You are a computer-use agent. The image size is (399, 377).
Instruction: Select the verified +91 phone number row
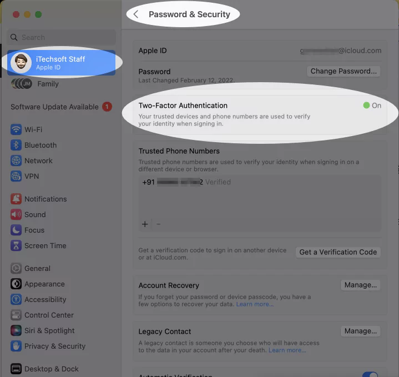pyautogui.click(x=260, y=182)
